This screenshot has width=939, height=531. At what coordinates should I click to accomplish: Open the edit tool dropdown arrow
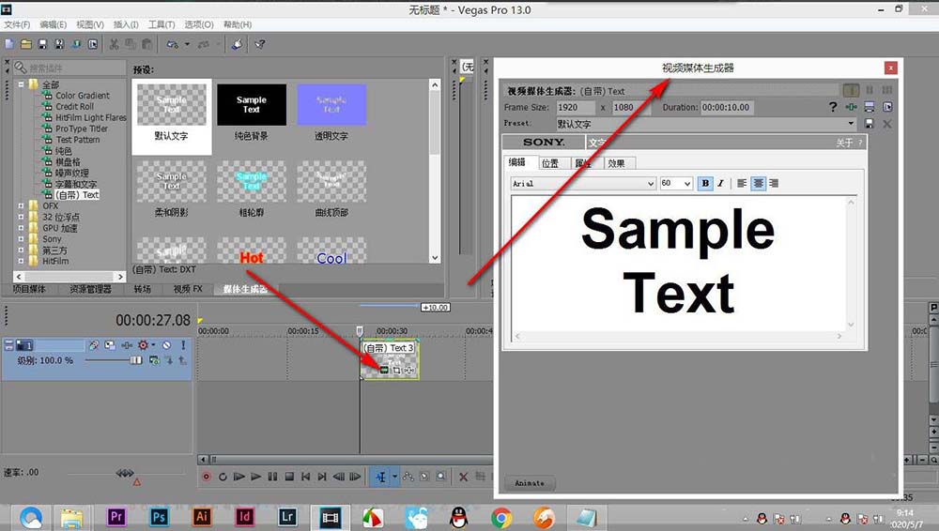[x=394, y=478]
